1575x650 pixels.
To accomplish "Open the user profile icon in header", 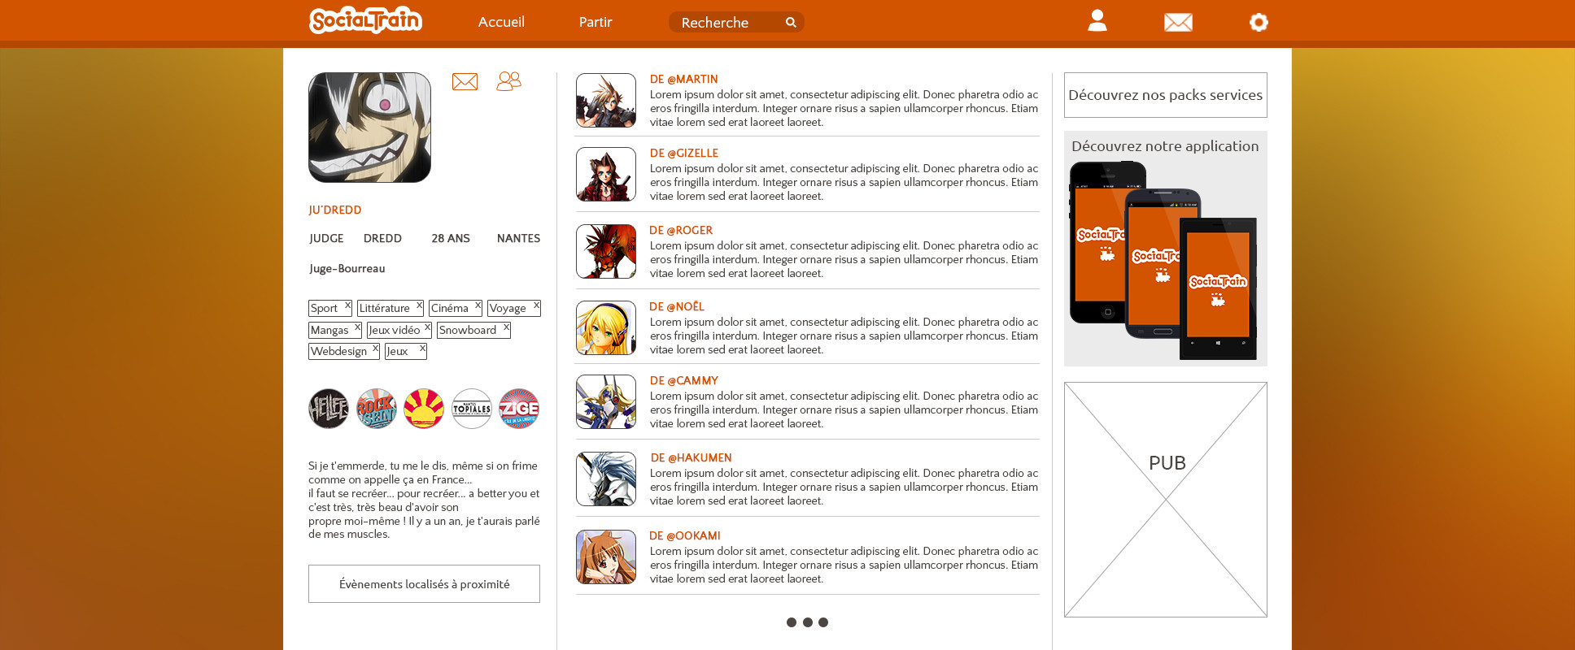I will [1097, 21].
